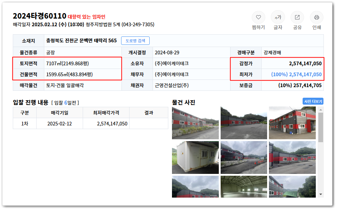Click the 토지면적 label cell
Screen dimensions: 337x210
coord(29,63)
